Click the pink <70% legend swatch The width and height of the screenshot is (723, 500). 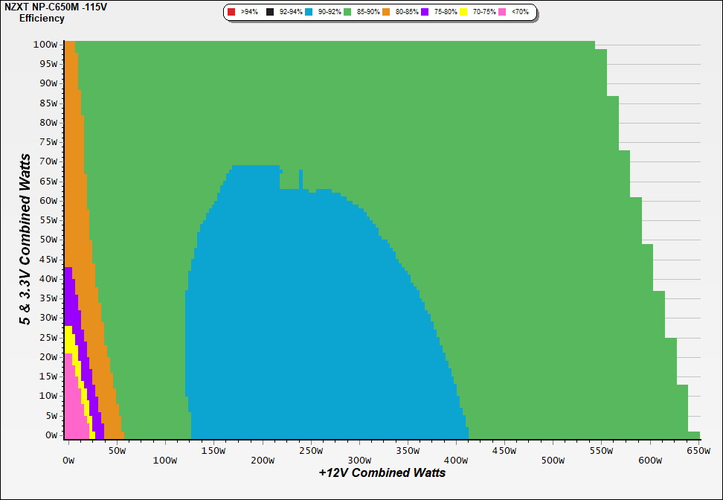502,13
